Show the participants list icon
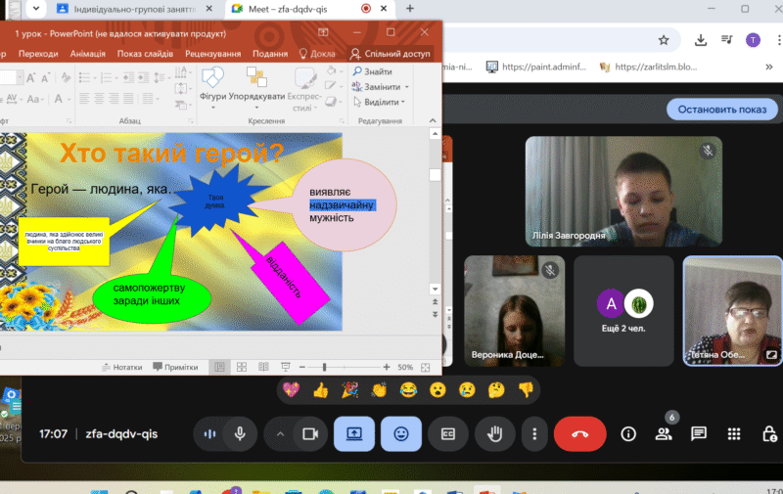Screen dimensions: 783x494 664,433
